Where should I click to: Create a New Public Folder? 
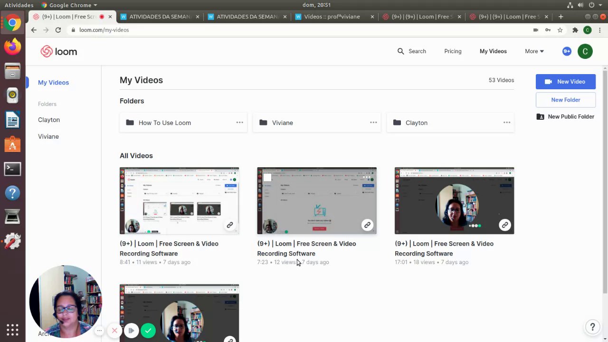(x=566, y=117)
